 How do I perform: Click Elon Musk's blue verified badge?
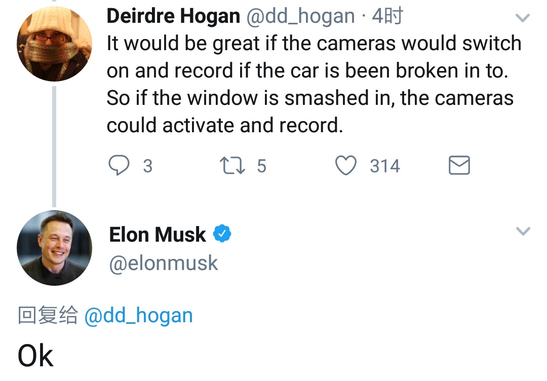click(222, 234)
